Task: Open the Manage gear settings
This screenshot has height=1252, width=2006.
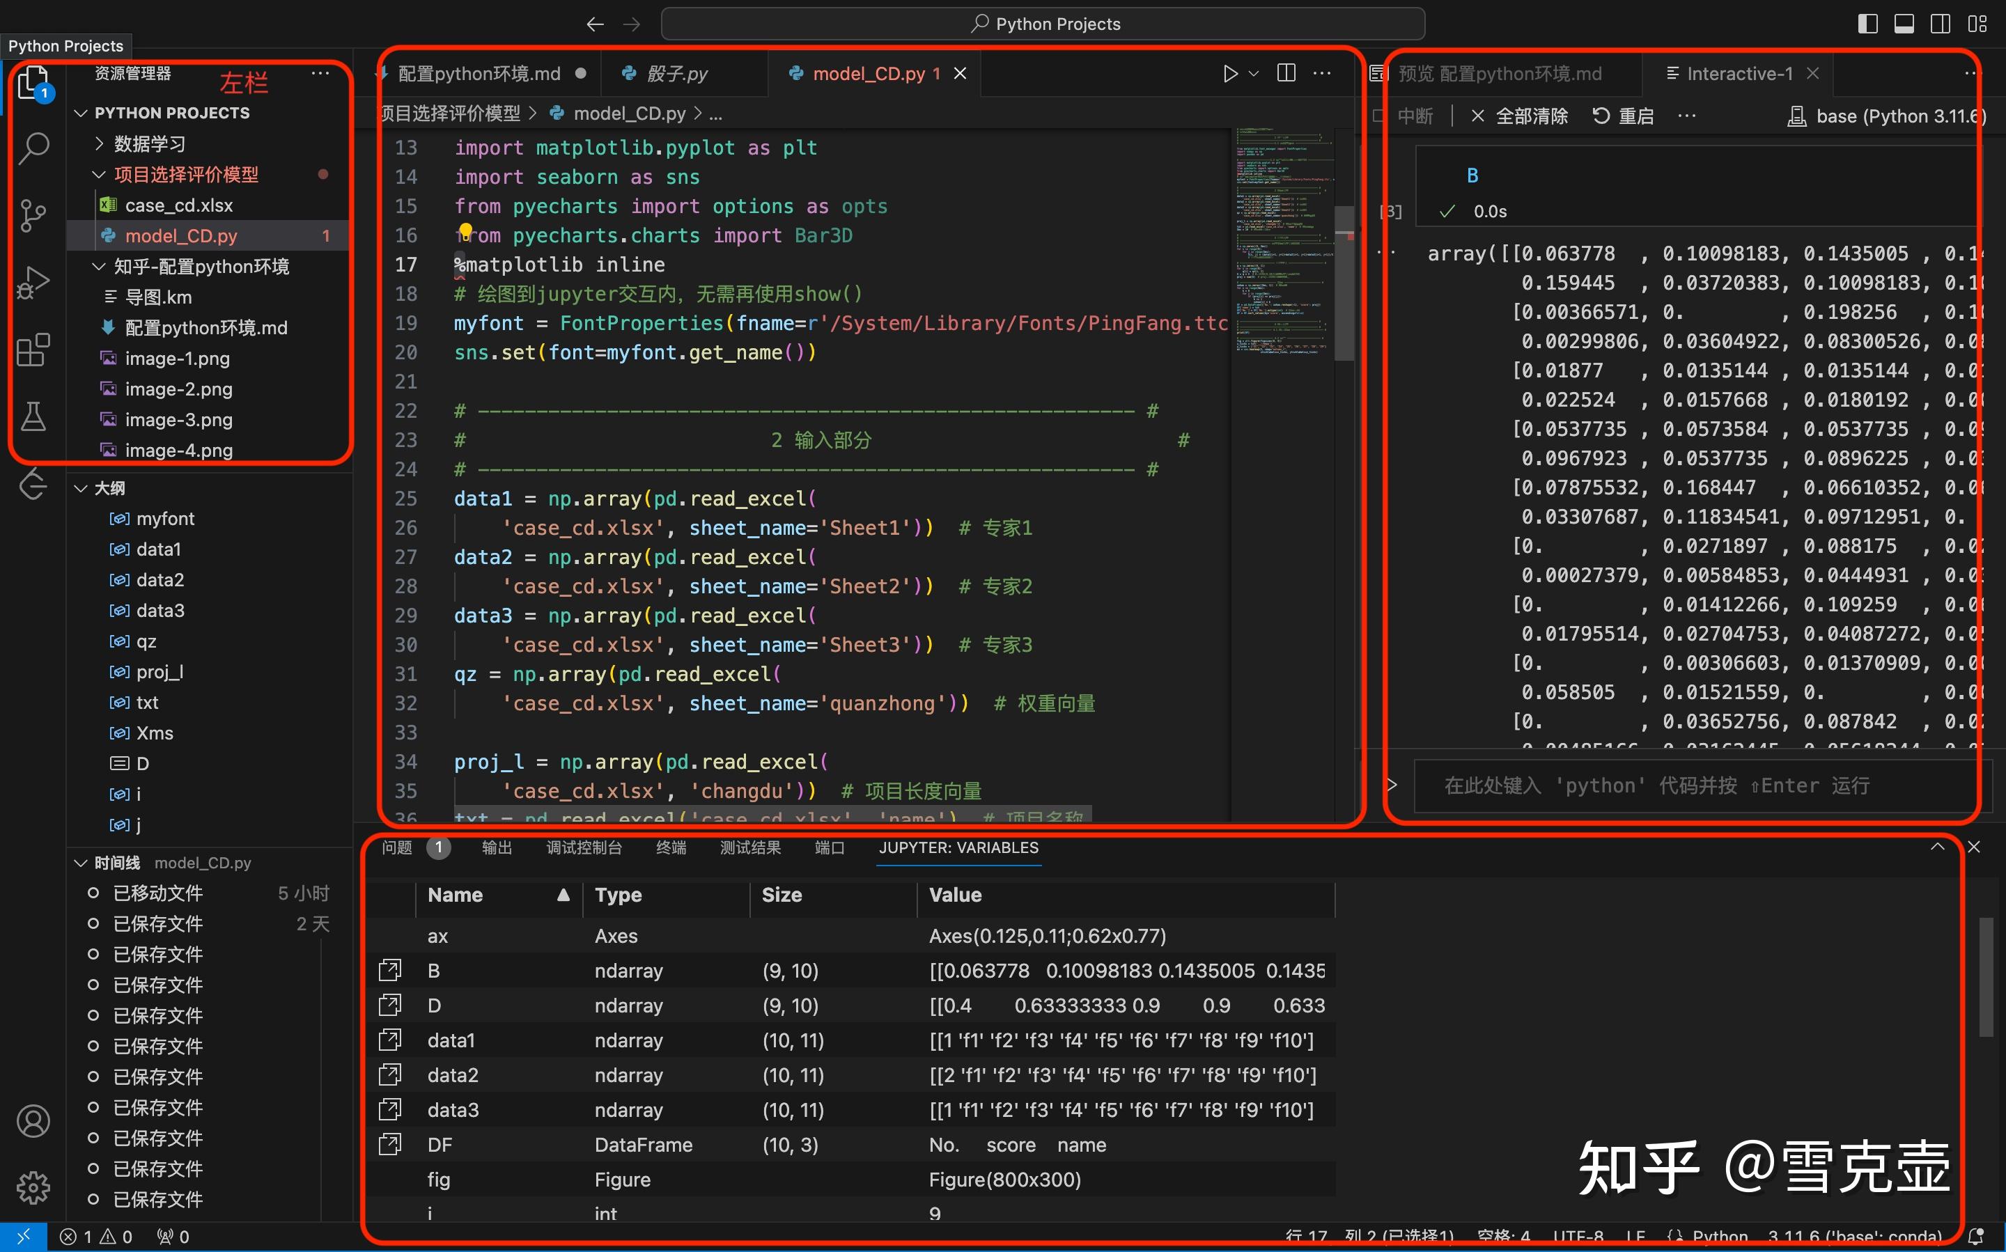Action: tap(34, 1187)
